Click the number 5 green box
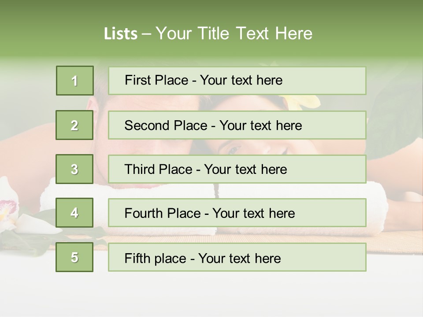The width and height of the screenshot is (423, 317). [74, 257]
